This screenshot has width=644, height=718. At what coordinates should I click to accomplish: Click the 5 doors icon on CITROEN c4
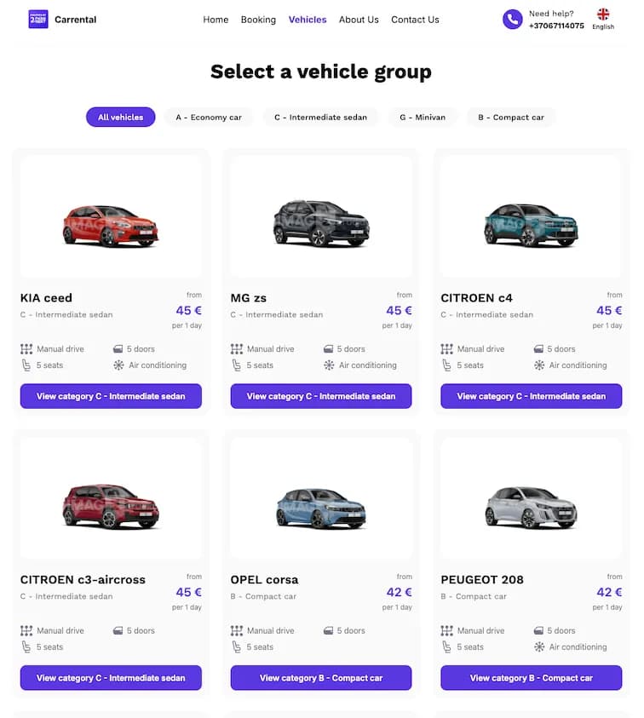click(539, 348)
